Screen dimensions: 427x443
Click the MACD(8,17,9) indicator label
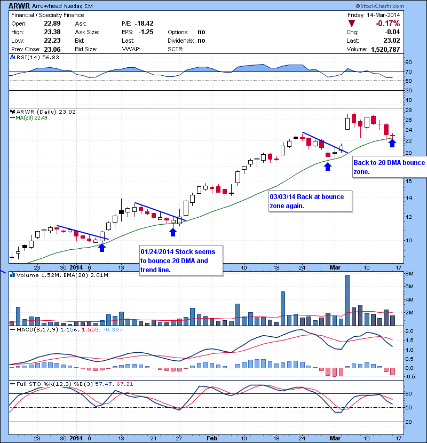click(38, 329)
